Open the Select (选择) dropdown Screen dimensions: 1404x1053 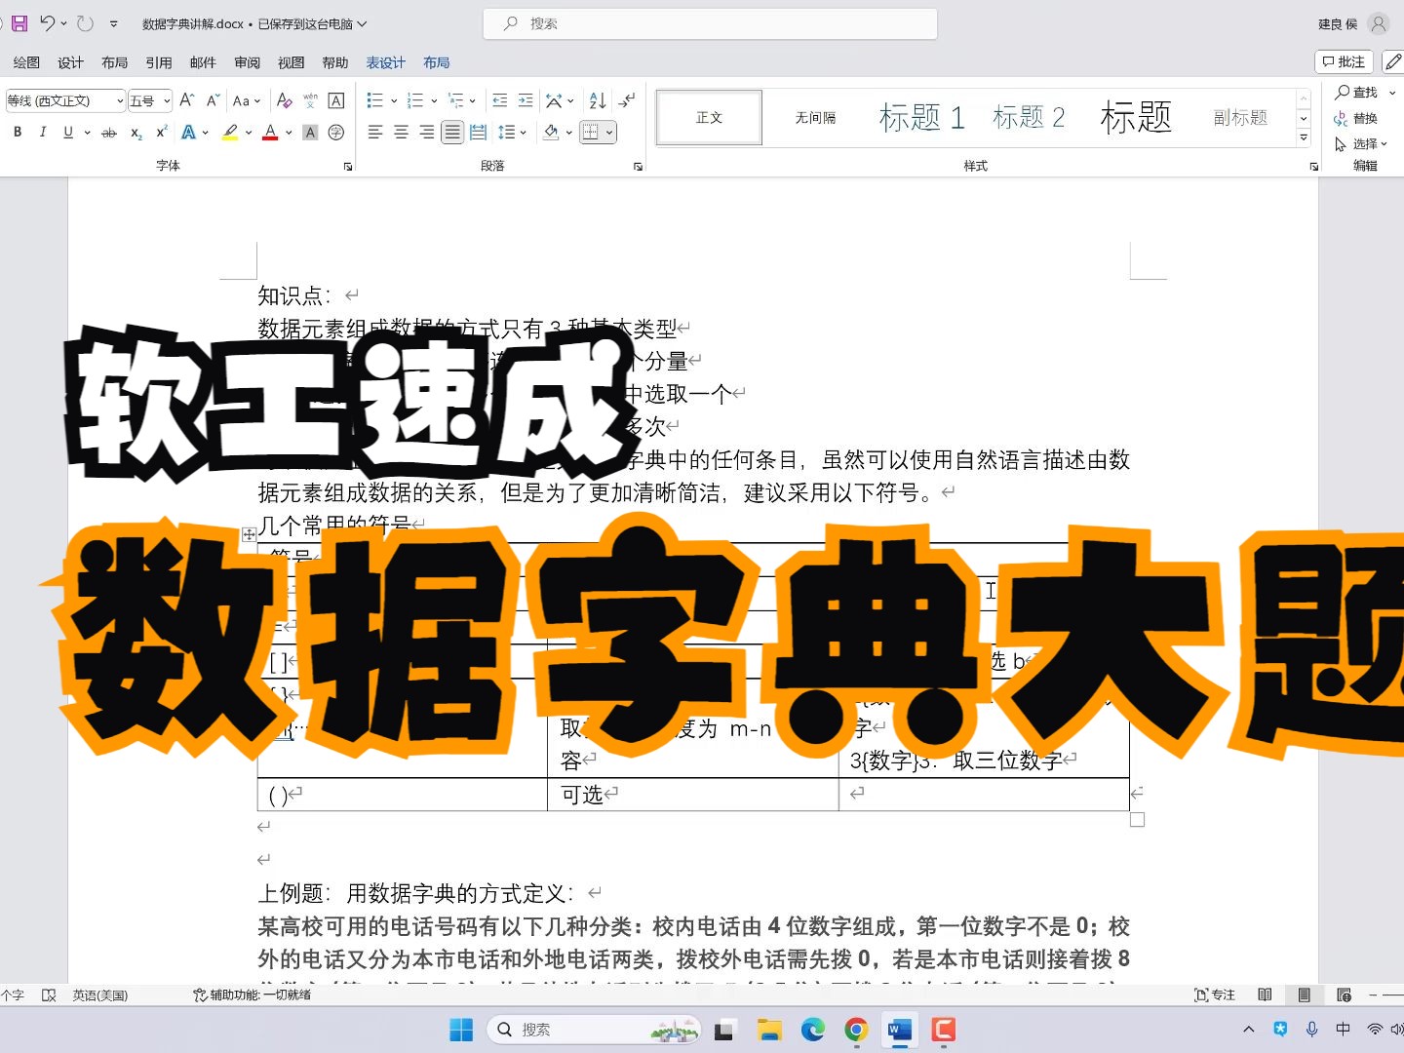point(1360,143)
